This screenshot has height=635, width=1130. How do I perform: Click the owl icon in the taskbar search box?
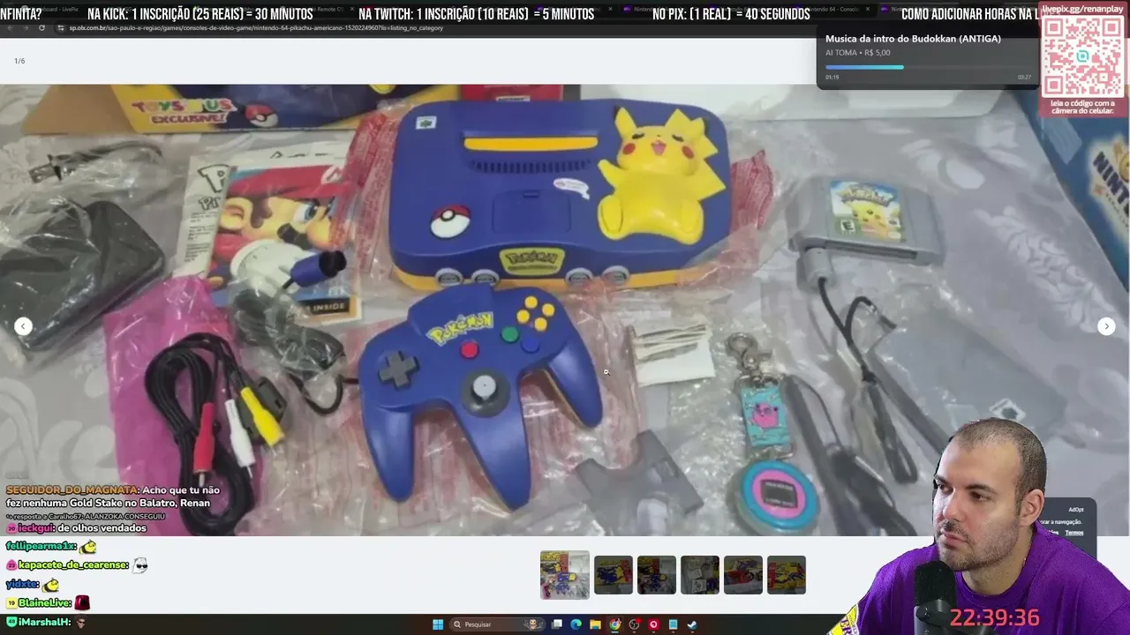(x=531, y=624)
